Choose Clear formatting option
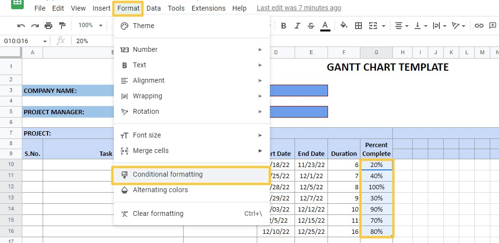Screen dimensions: 499x243 pos(191,214)
